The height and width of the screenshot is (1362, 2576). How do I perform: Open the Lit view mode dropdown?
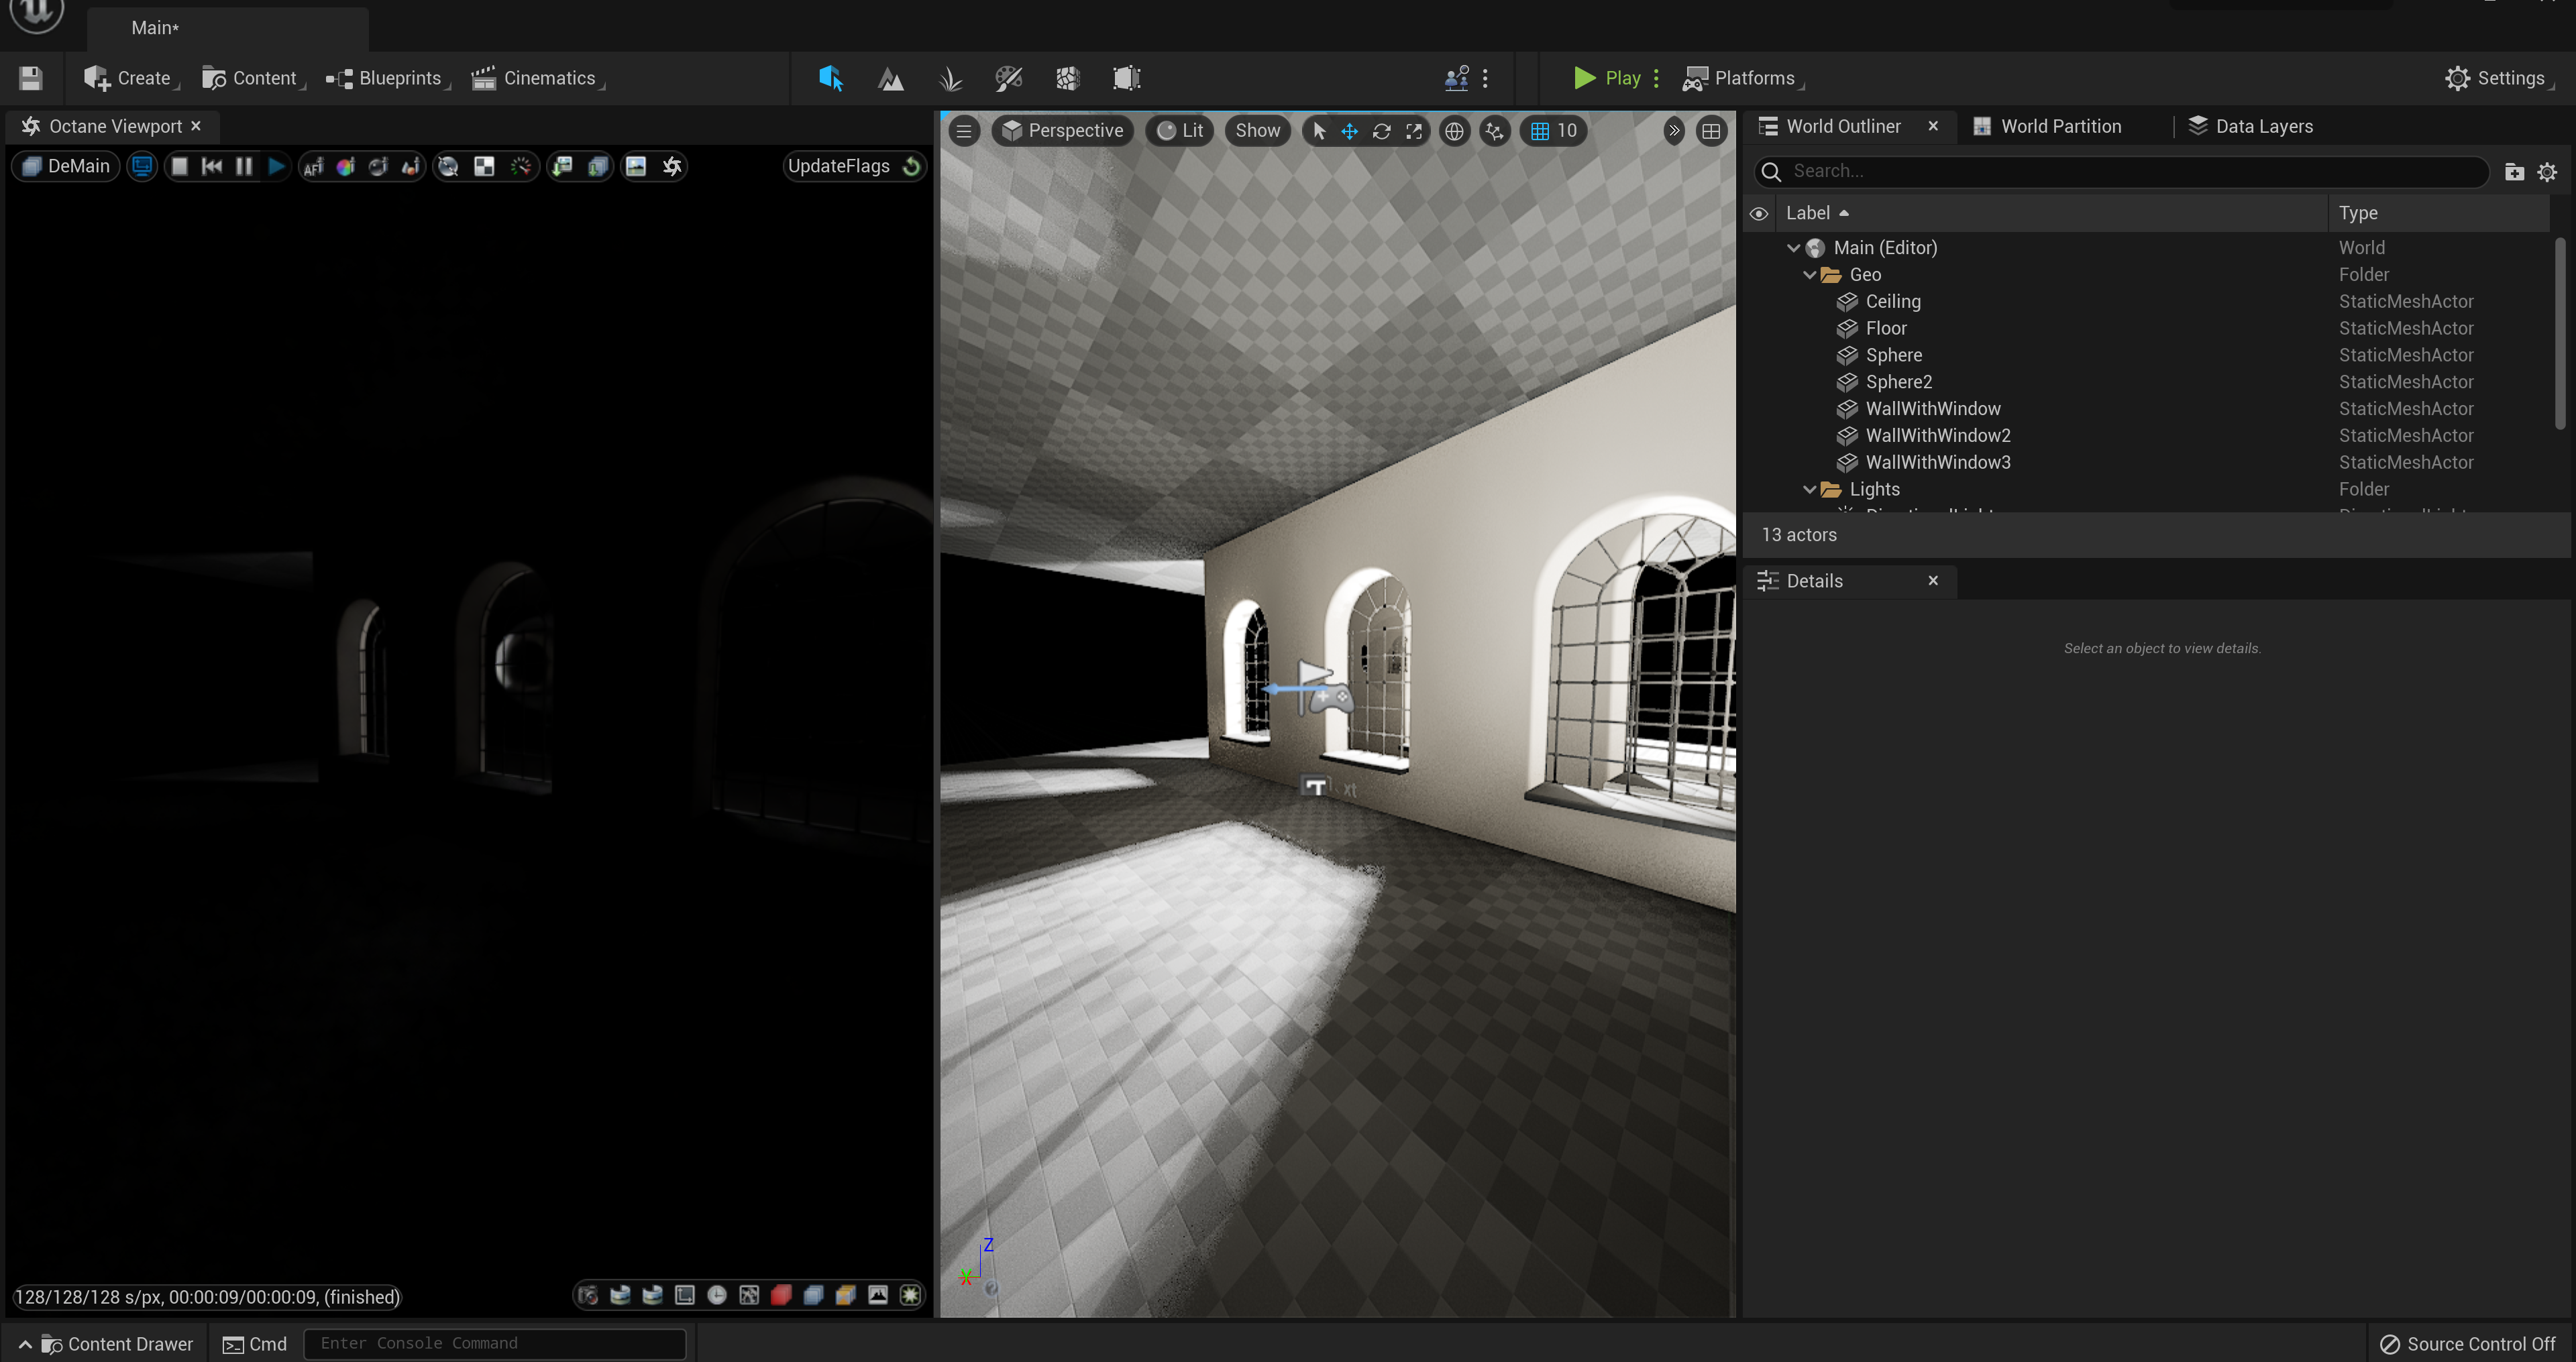click(1180, 131)
